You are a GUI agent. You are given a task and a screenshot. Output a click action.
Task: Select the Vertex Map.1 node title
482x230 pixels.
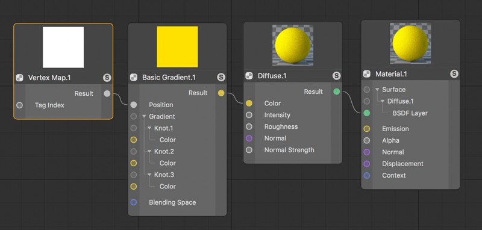[x=49, y=78]
